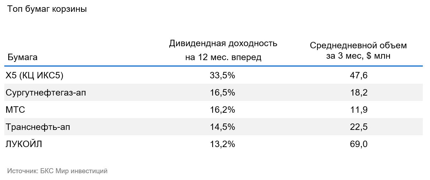Image resolution: width=430 pixels, height=180 pixels.
Task: Select the X5 (КЦ ИКС5) row
Action: pyautogui.click(x=214, y=75)
